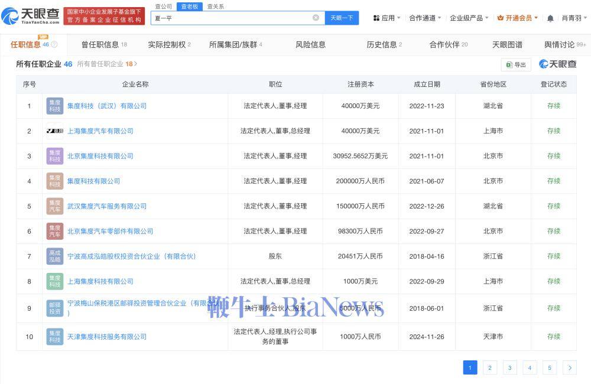Viewport: 591px width, 384px height.
Task: Click the 登记状态 column header
Action: click(554, 84)
